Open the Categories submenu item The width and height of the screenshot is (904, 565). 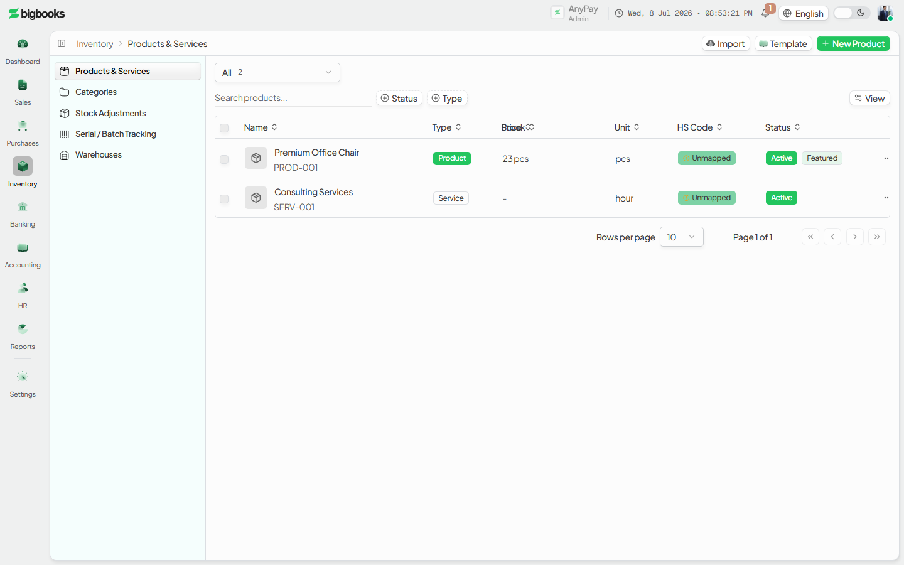127,92
